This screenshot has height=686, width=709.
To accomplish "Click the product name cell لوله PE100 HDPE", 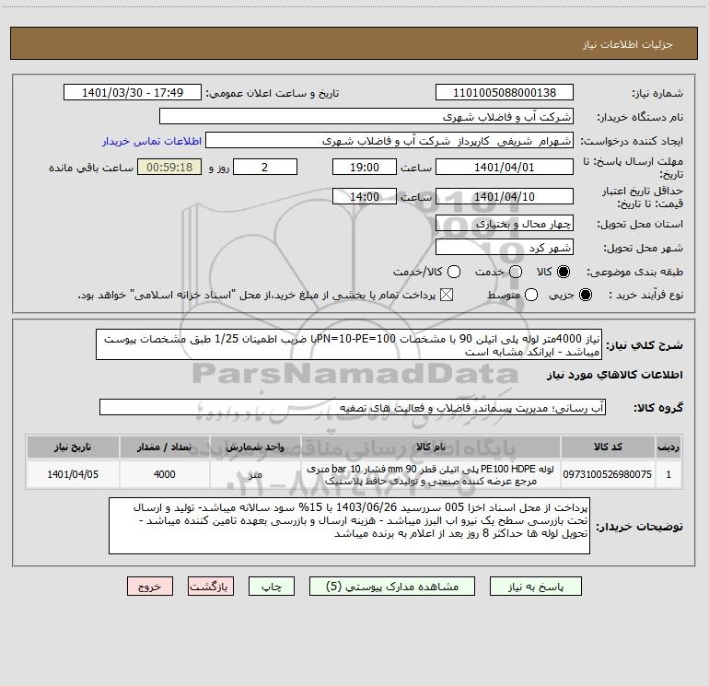I will coord(431,474).
